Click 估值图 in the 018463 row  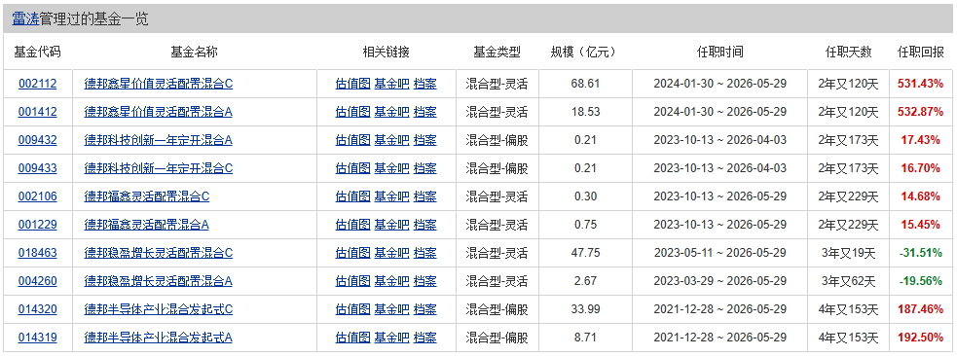[x=352, y=253]
